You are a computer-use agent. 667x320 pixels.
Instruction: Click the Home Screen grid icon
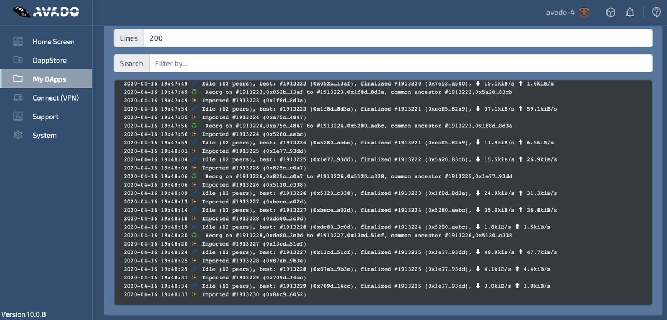point(18,41)
